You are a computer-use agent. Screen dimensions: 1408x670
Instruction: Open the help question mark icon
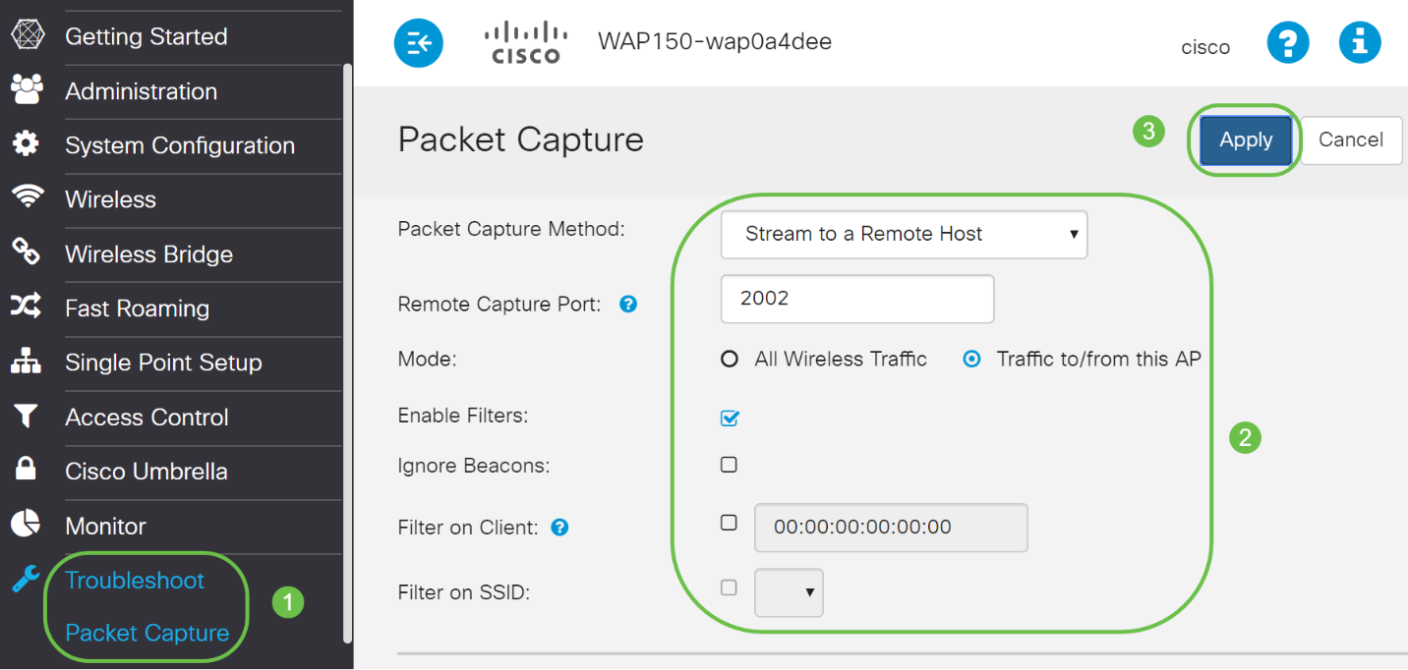click(1288, 43)
